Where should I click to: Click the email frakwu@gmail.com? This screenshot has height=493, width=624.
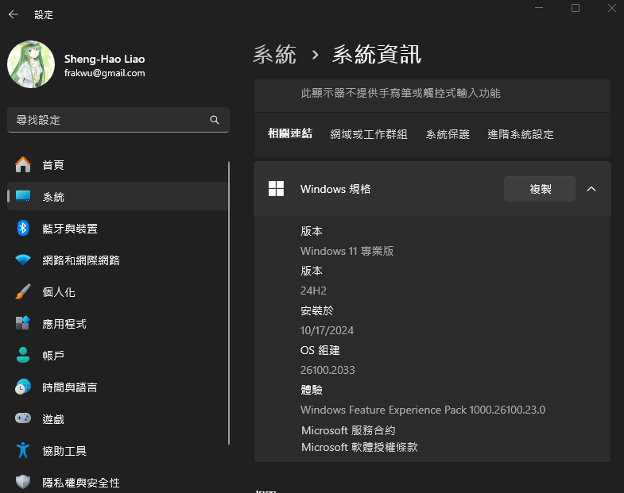pyautogui.click(x=105, y=73)
